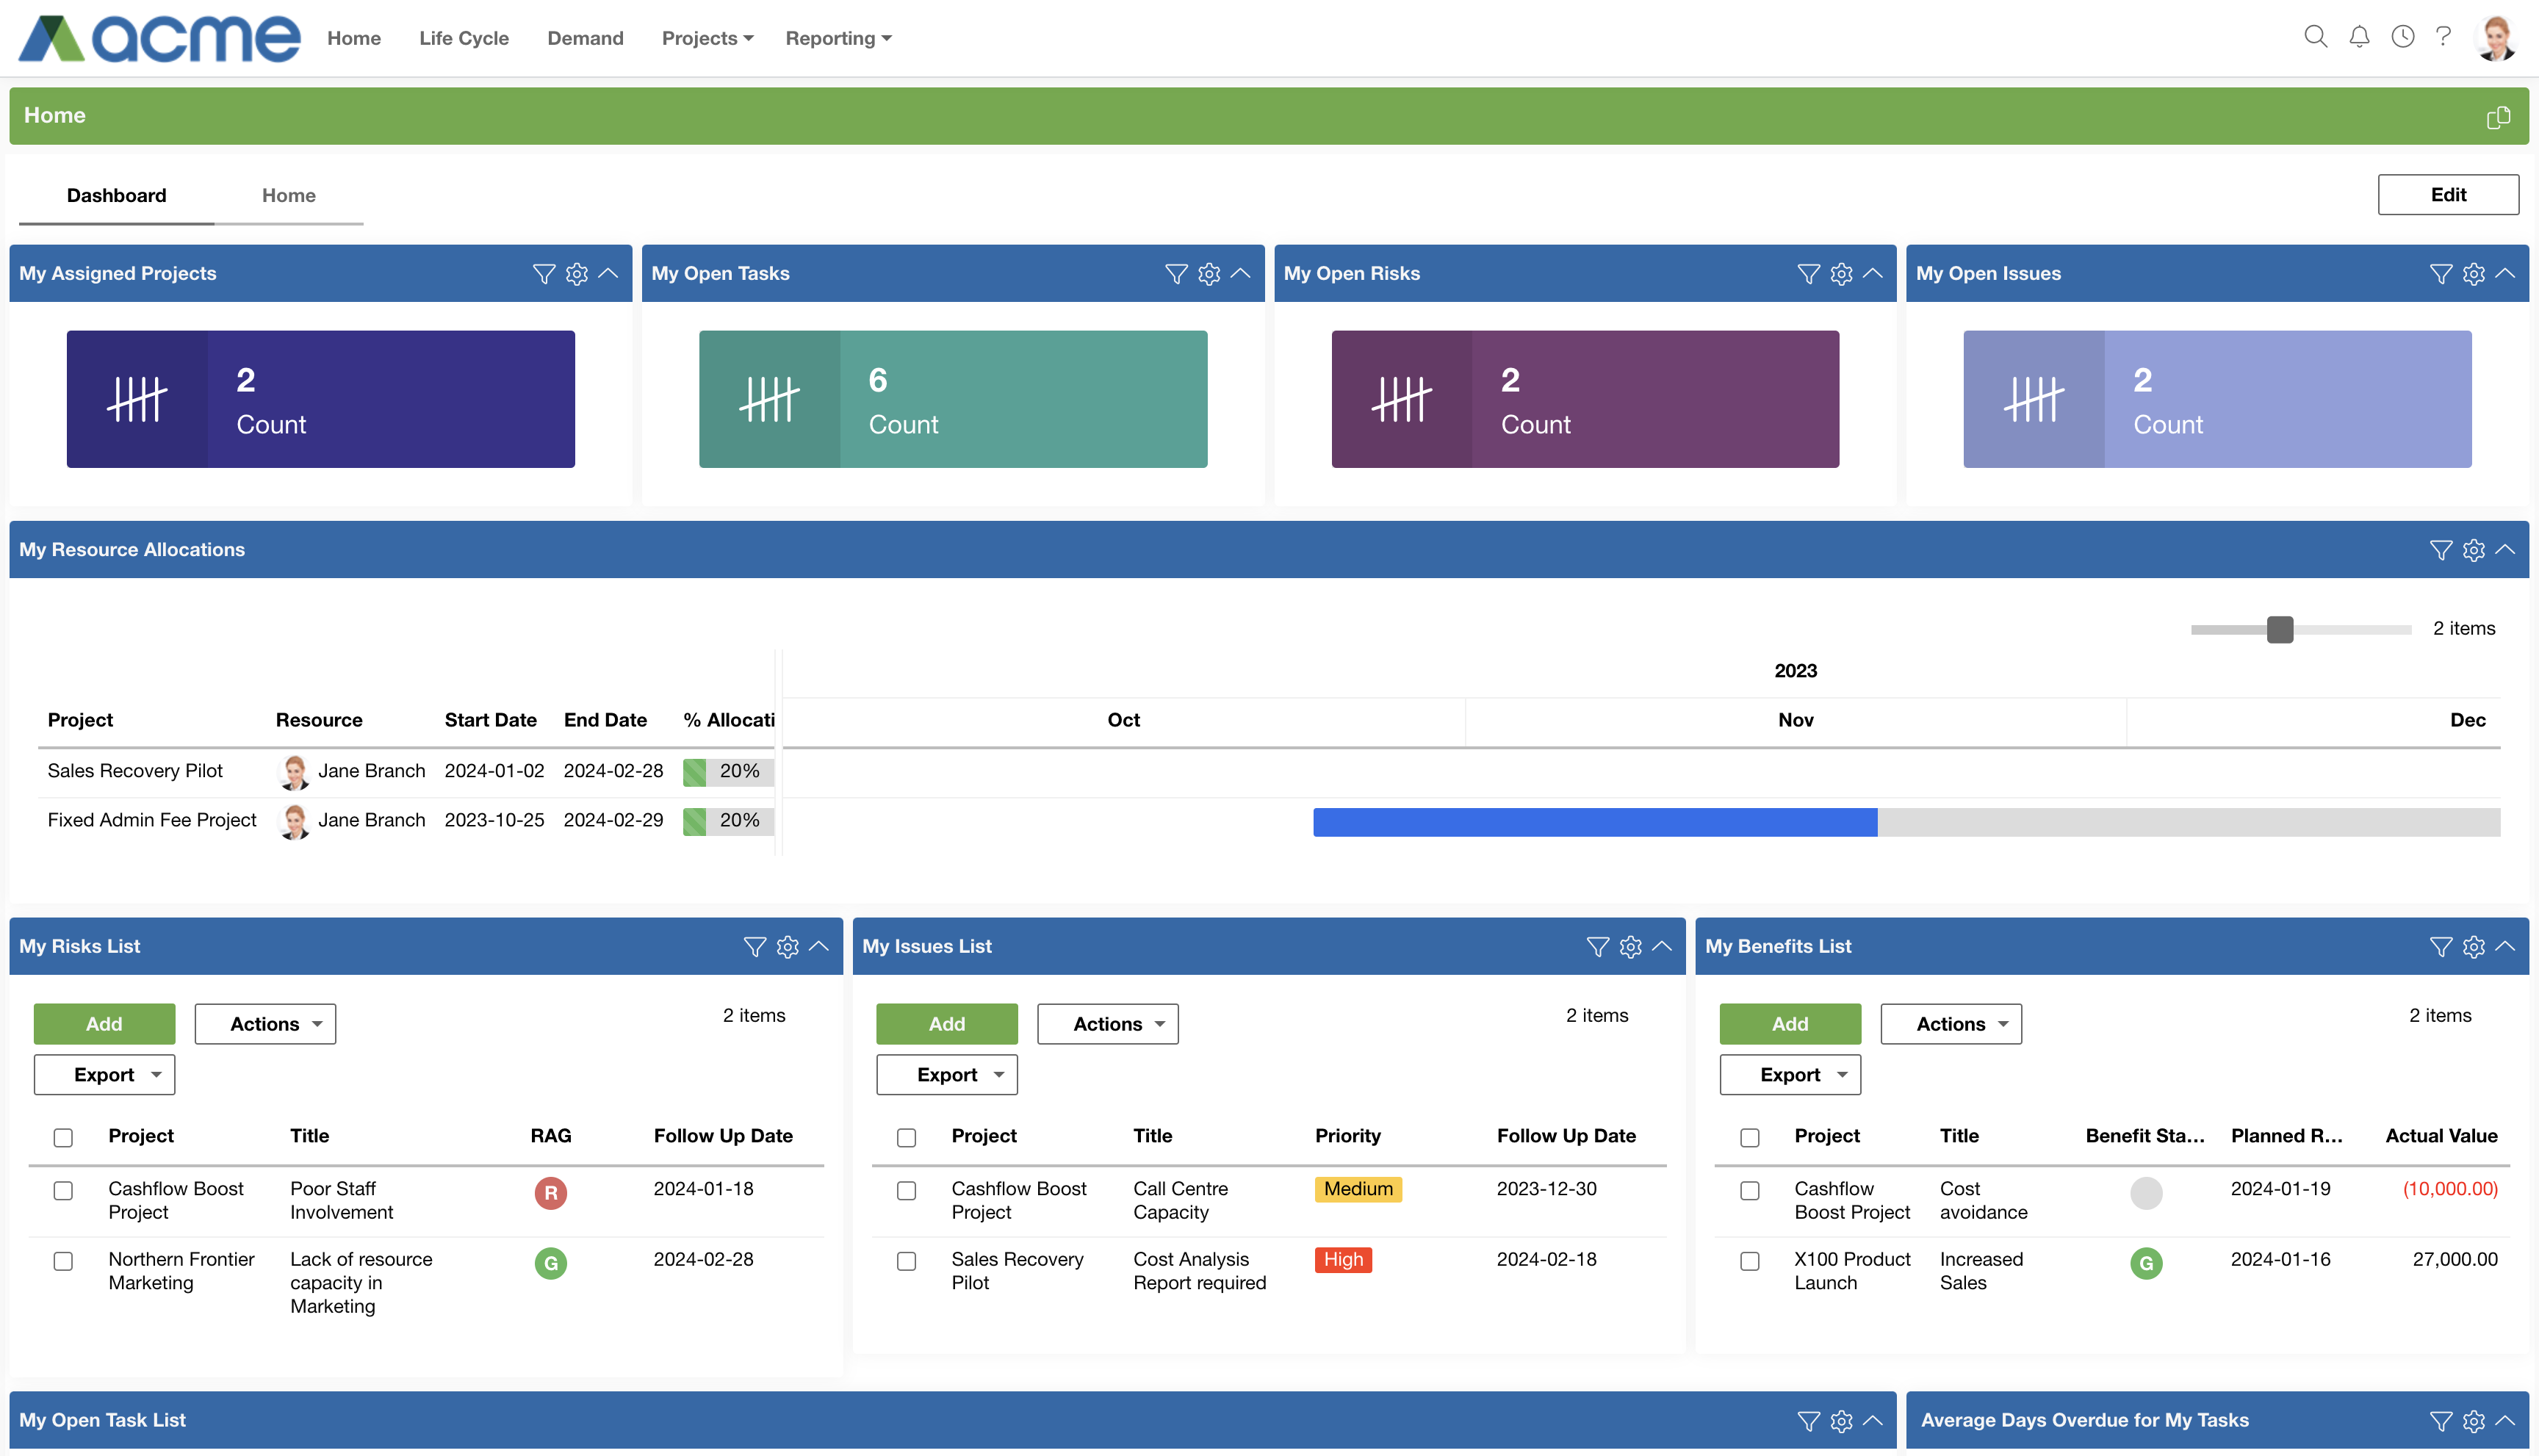Check the Call Centre Capacity issue row
This screenshot has width=2539, height=1456.
coord(906,1191)
